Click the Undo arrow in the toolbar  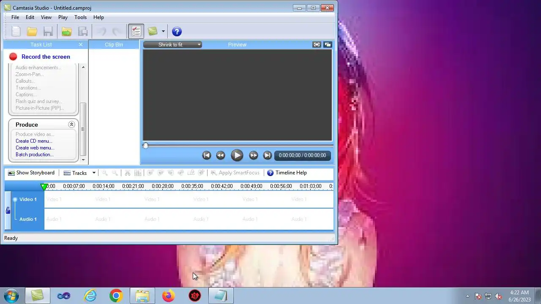(x=101, y=31)
